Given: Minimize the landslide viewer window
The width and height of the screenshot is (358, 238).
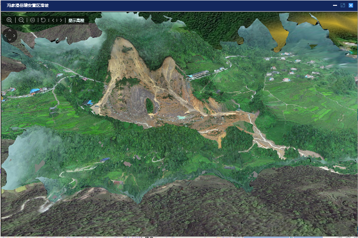Looking at the screenshot, I should point(335,5).
